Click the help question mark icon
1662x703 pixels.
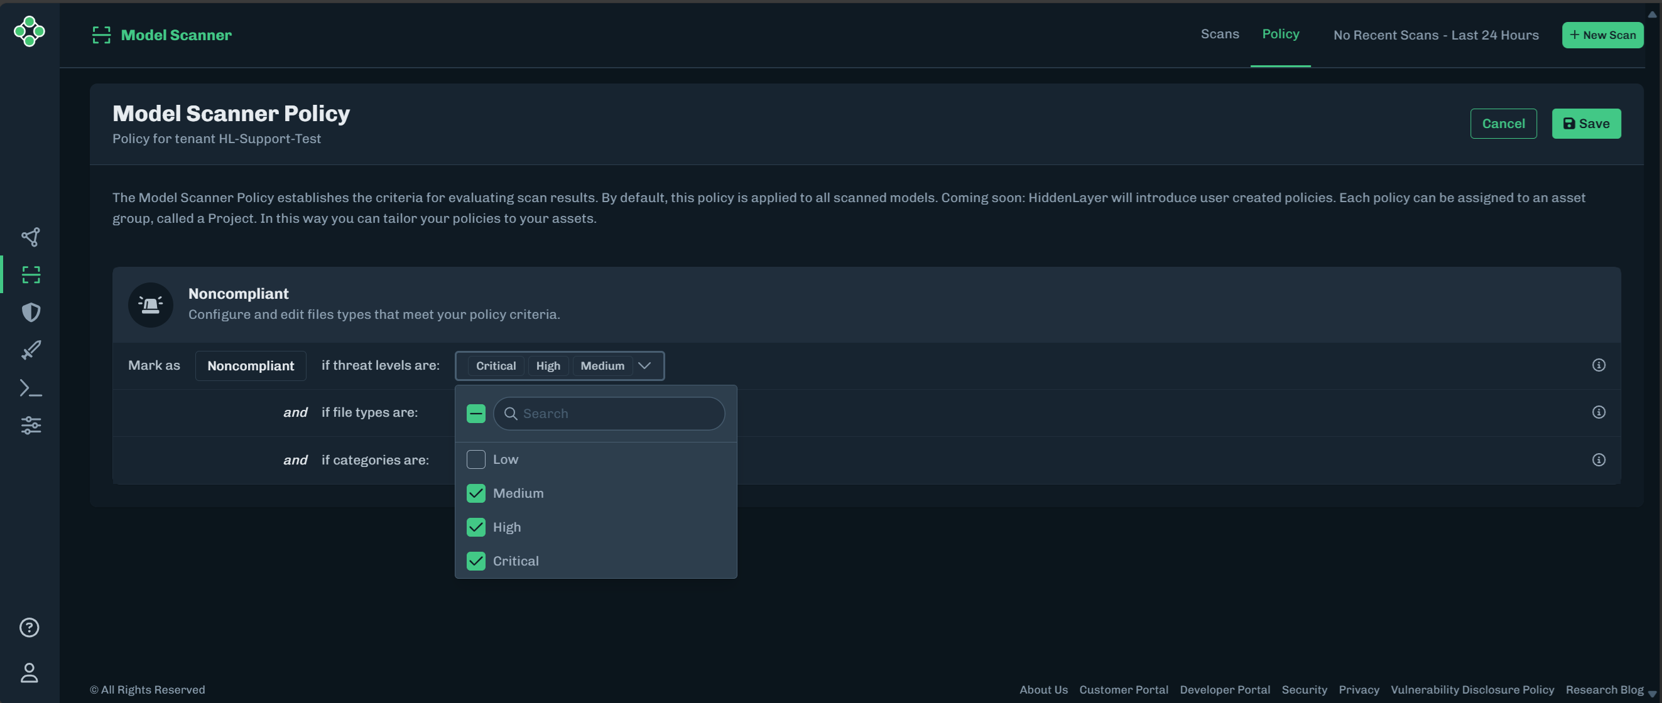tap(30, 627)
